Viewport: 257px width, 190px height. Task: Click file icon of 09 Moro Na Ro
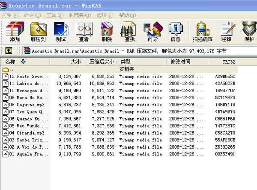click(x=6, y=97)
